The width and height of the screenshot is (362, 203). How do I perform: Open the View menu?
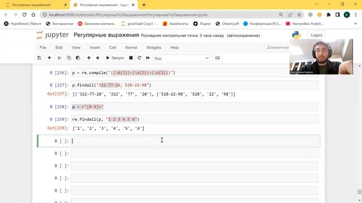[76, 47]
